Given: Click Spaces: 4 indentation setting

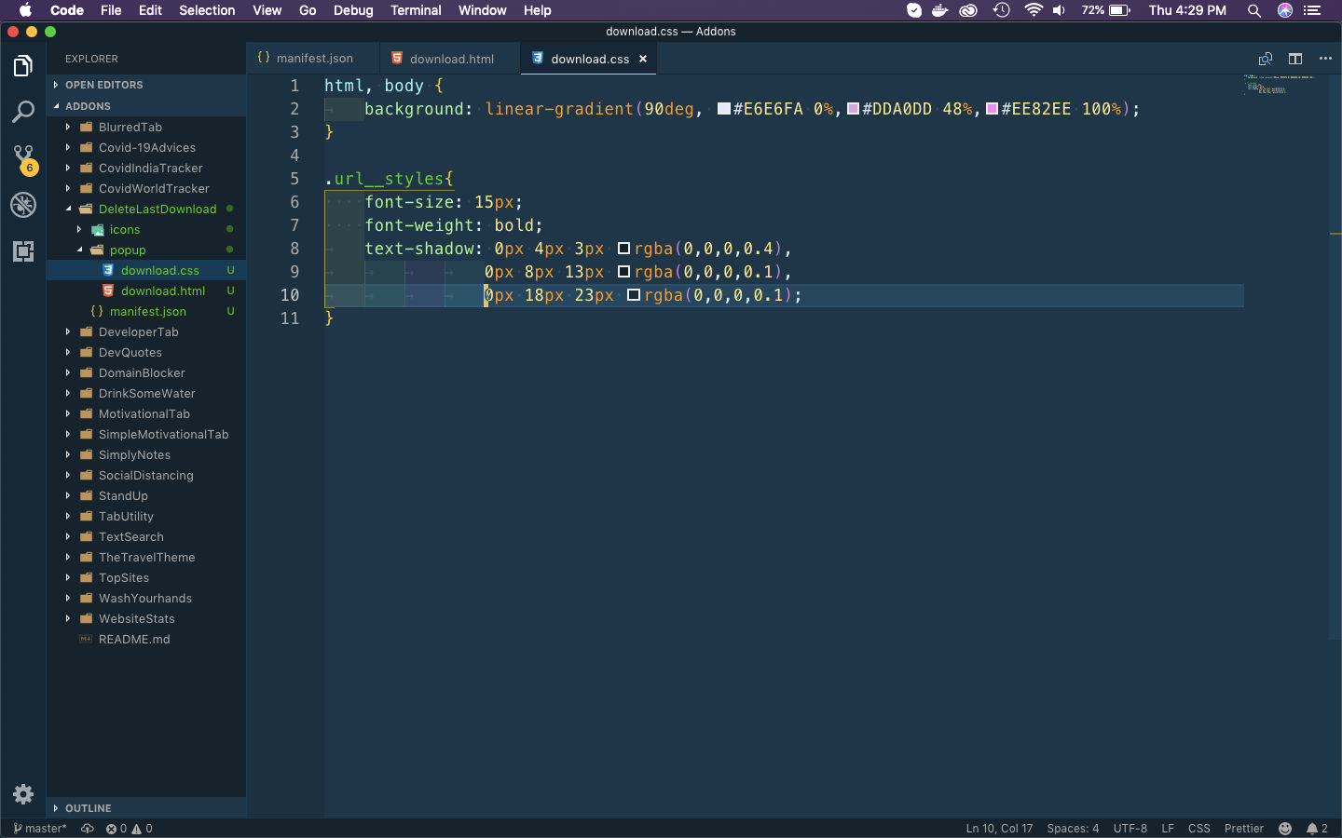Looking at the screenshot, I should point(1073,829).
